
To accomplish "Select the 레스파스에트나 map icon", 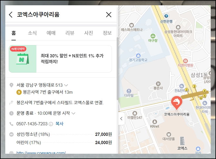I will tap(132, 25).
